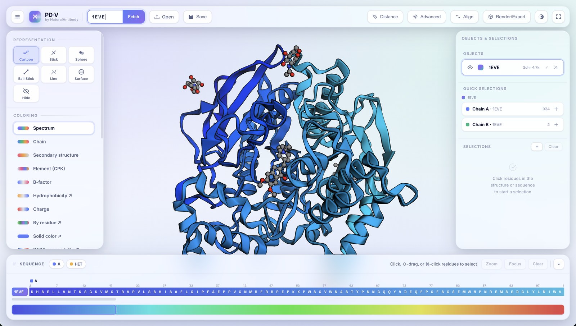The image size is (576, 326).
Task: Remove the 1EVE object with X icon
Action: point(556,67)
